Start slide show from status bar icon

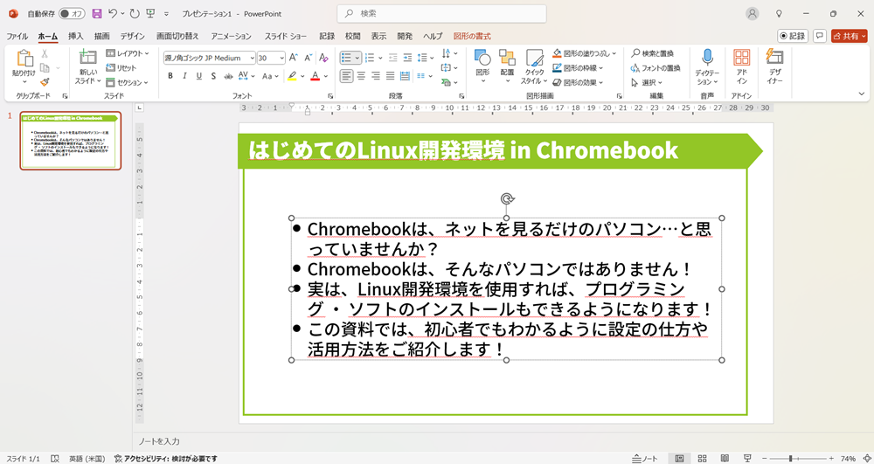(x=747, y=458)
